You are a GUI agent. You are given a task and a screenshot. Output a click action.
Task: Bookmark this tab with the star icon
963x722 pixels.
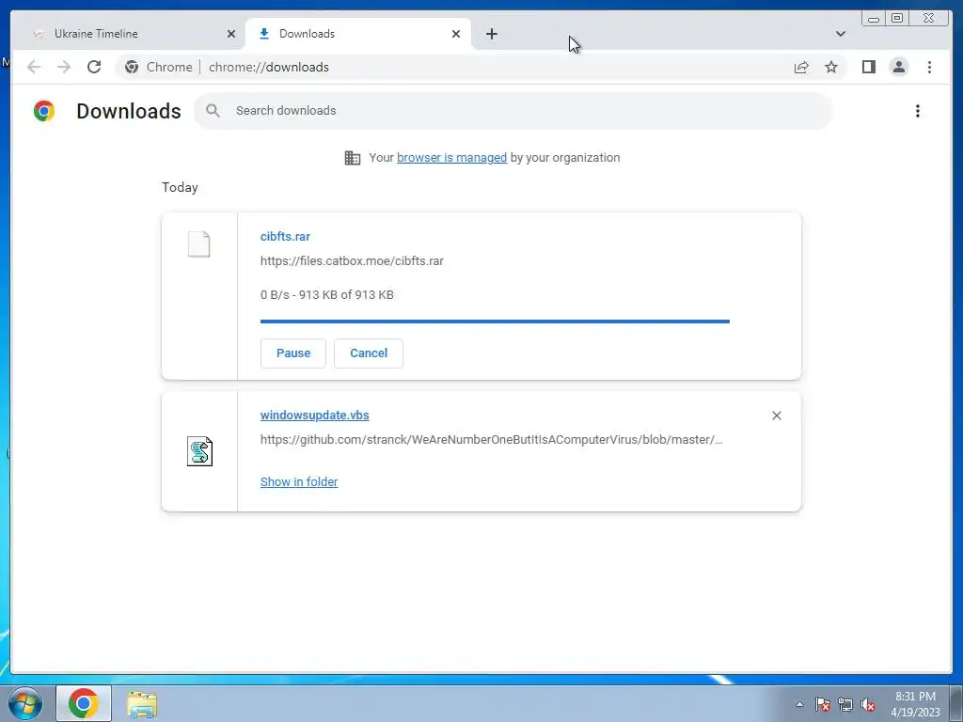click(x=831, y=67)
